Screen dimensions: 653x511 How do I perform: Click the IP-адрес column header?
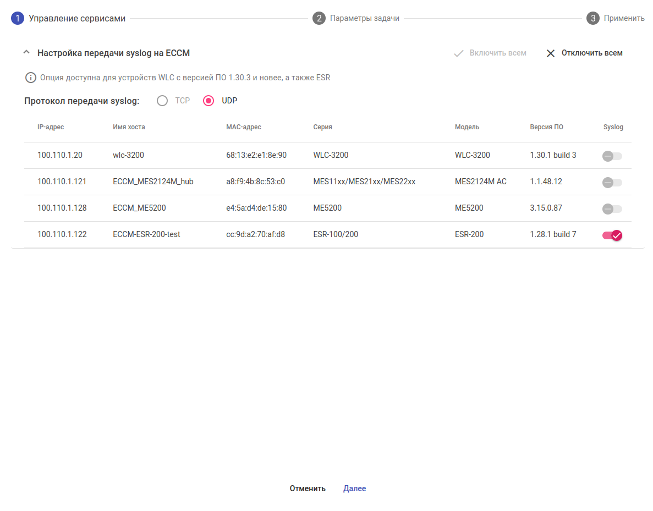pos(51,127)
